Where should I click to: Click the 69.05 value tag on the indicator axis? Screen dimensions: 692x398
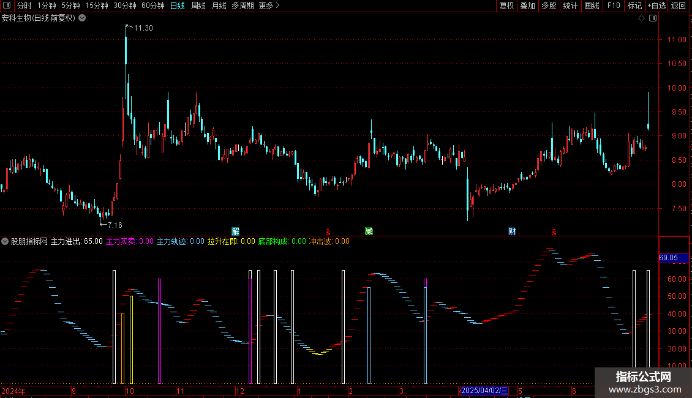[674, 258]
